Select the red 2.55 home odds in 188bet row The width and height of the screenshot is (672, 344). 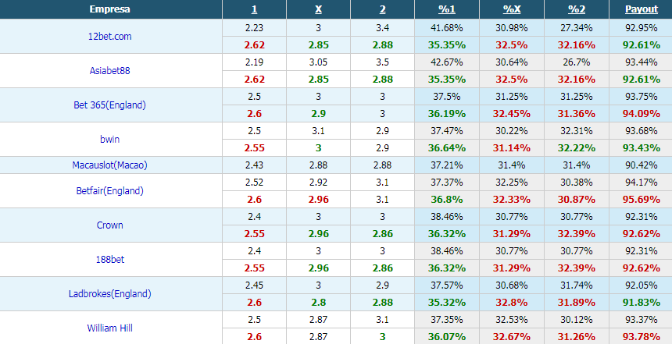click(x=254, y=268)
